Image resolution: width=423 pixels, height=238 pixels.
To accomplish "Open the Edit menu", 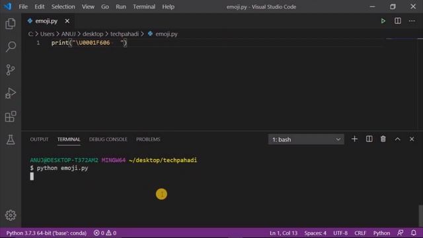I will click(x=40, y=7).
